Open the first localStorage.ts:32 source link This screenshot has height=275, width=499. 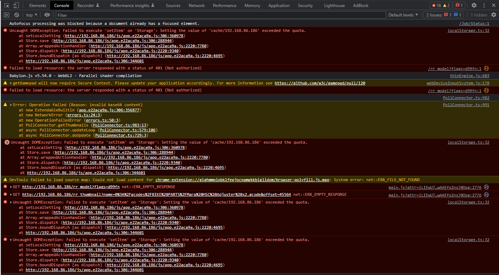(x=468, y=30)
